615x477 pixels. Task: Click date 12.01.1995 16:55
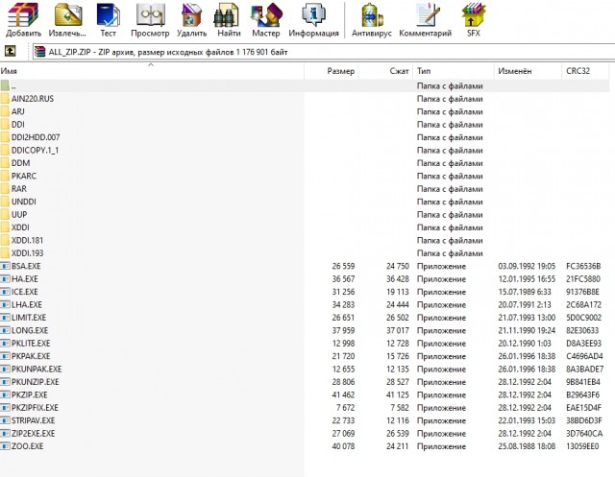527,279
